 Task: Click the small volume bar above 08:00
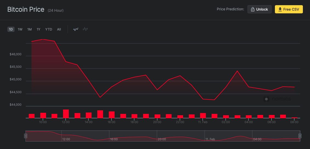pyautogui.click(x=294, y=118)
